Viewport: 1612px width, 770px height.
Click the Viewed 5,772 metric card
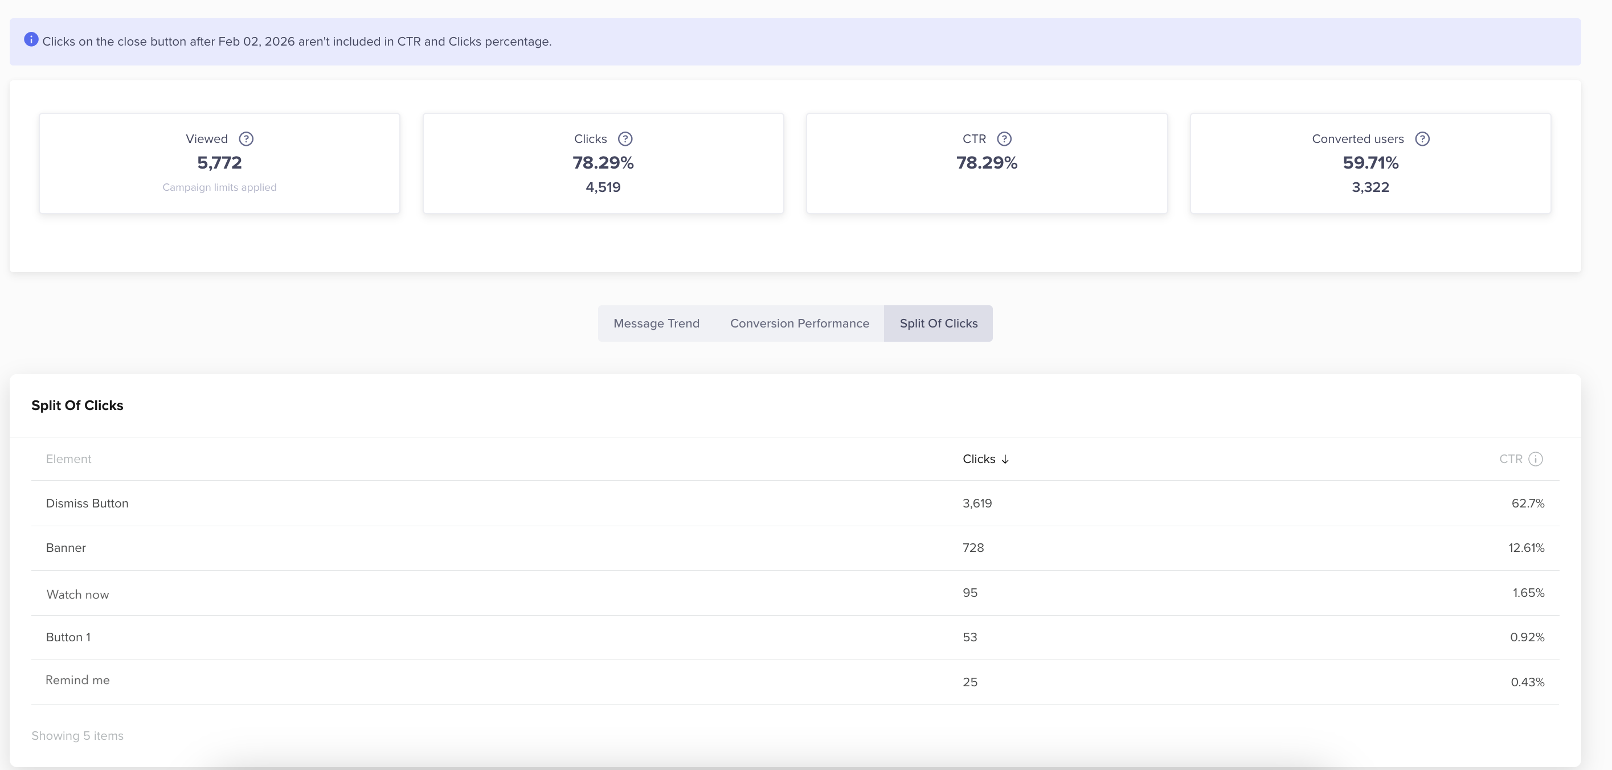pyautogui.click(x=219, y=163)
